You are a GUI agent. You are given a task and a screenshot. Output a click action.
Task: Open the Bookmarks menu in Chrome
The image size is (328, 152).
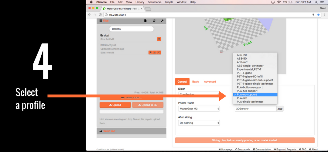[155, 2]
